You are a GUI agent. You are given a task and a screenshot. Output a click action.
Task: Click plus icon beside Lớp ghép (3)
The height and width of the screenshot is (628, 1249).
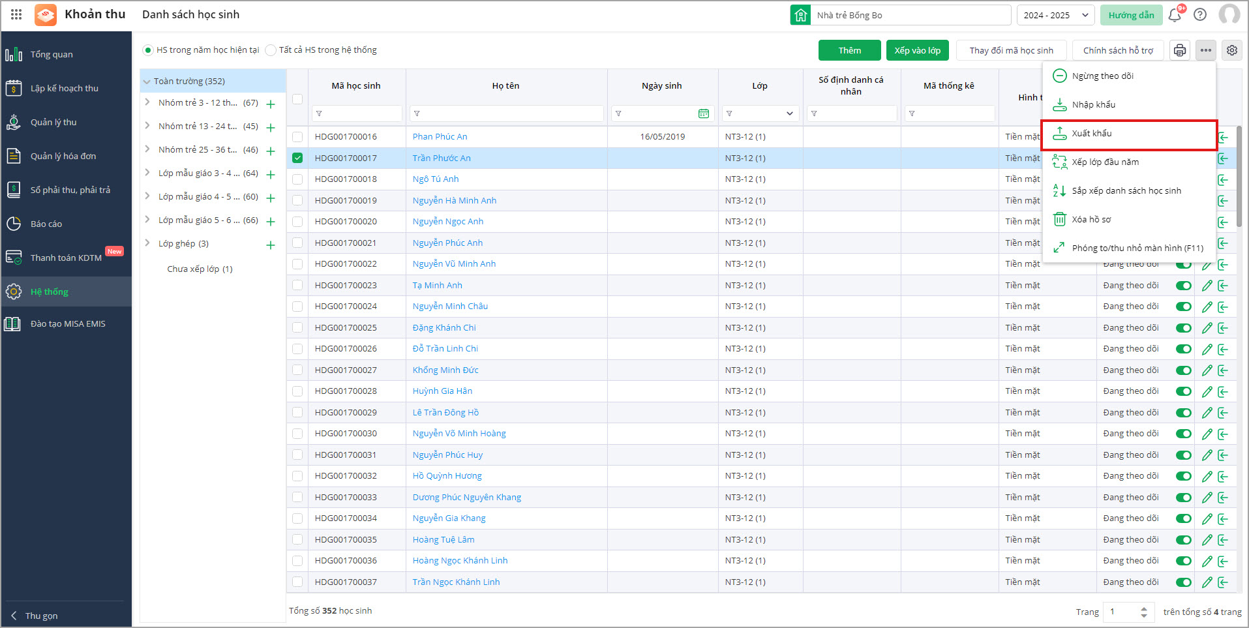click(271, 245)
